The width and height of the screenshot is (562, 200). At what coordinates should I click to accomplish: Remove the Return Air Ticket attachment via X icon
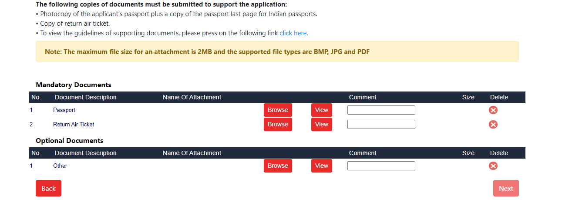click(493, 125)
